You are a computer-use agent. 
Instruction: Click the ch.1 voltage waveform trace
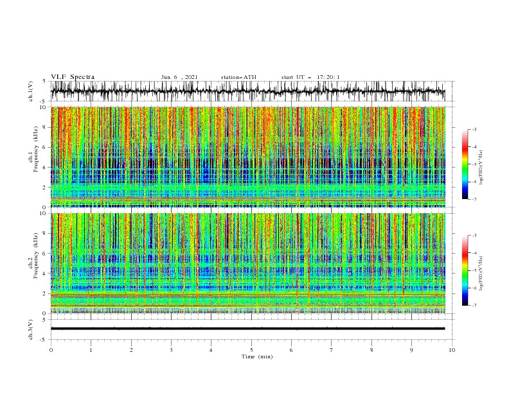pos(248,91)
